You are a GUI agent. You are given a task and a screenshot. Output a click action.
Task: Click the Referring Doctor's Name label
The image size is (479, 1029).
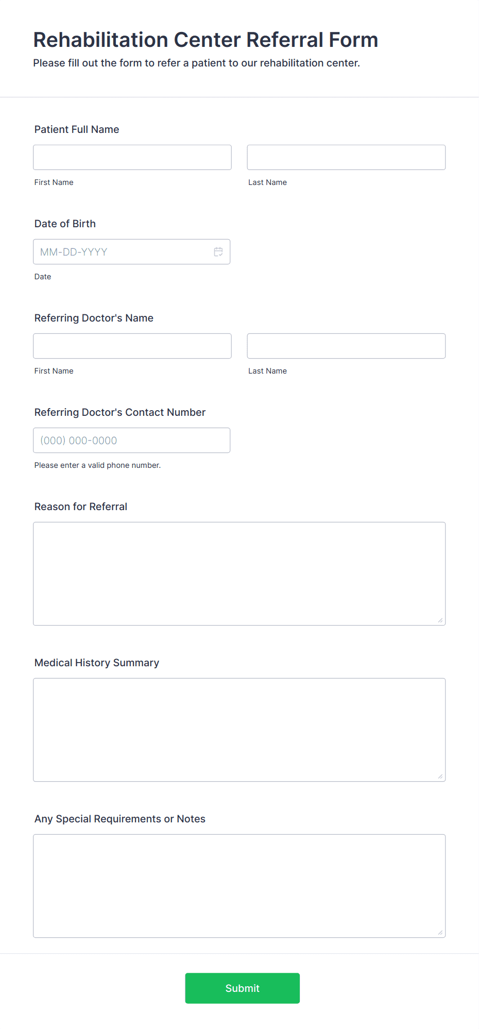[x=94, y=318]
